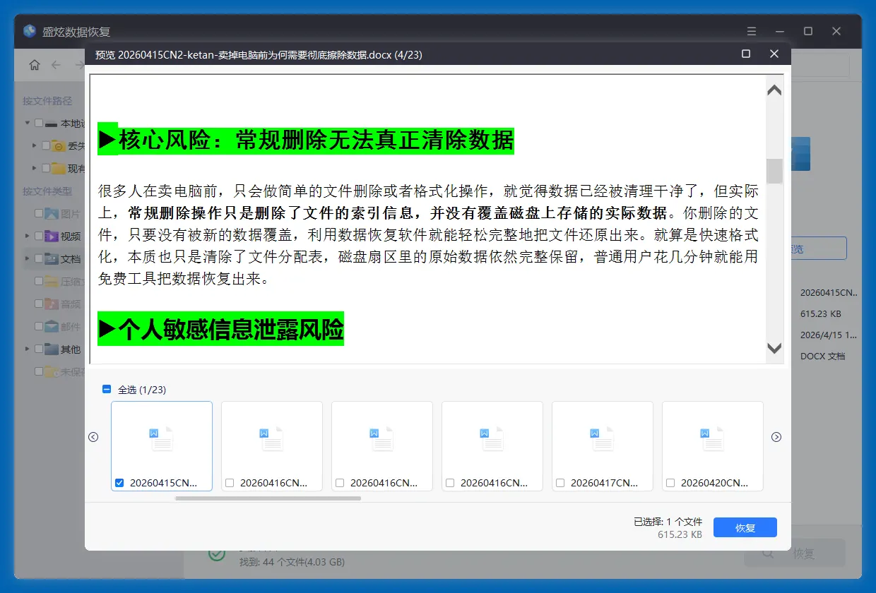Click the local disk drive icon in tree
The height and width of the screenshot is (593, 876).
[x=51, y=124]
